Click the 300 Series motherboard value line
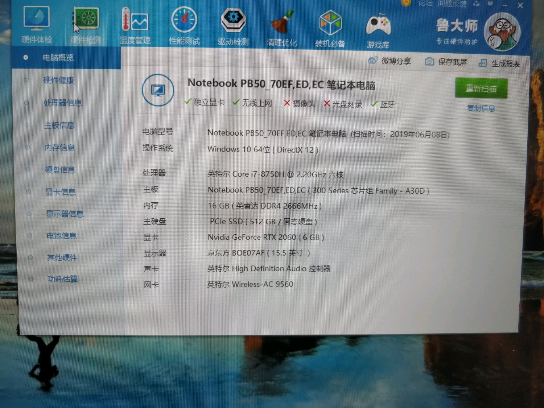544x408 pixels. pyautogui.click(x=318, y=190)
